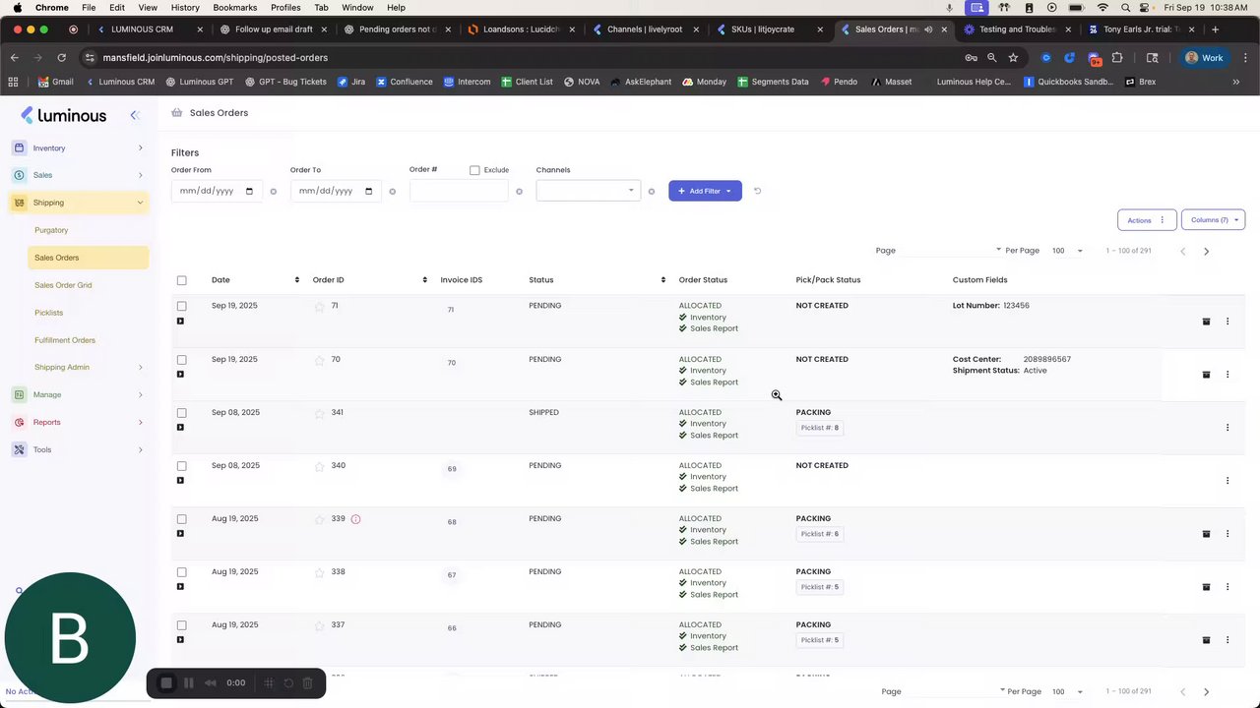Select the checkbox for order 71
Image resolution: width=1260 pixels, height=708 pixels.
(x=181, y=306)
